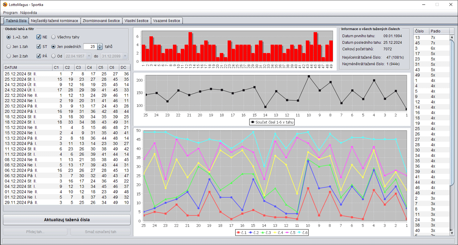Select draw row 20.12.2024 Pá II.
Image resolution: width=458 pixels, height=245 pixels.
67,106
